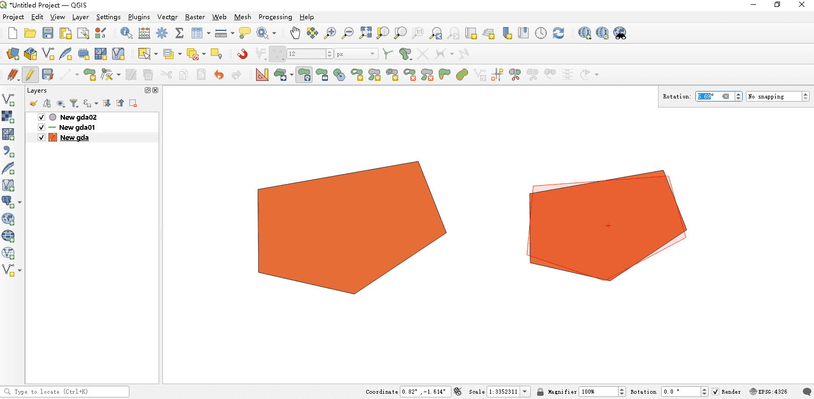Toggle the Render checkbox
This screenshot has width=814, height=399.
pos(716,392)
